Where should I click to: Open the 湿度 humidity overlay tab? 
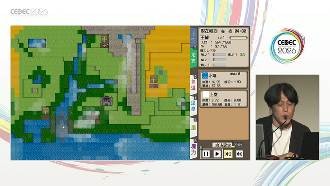pos(193,106)
